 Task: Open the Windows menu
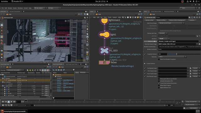(x=20, y=8)
